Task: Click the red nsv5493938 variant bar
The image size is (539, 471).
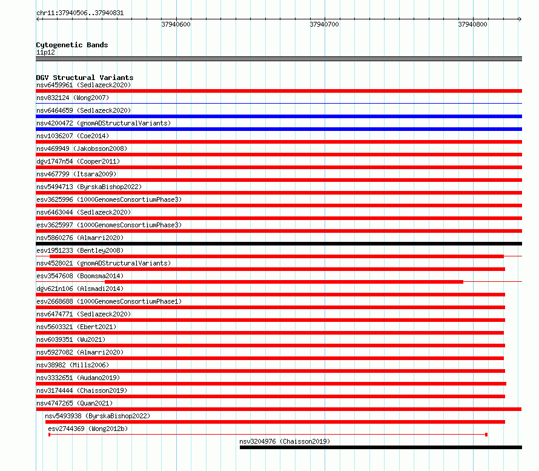Action: 275,422
